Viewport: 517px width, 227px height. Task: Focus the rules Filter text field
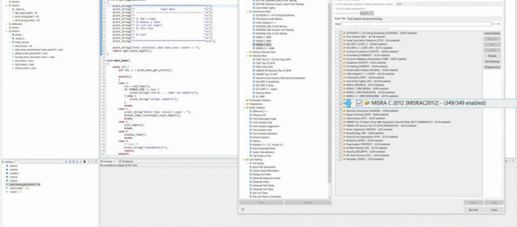pos(416,24)
